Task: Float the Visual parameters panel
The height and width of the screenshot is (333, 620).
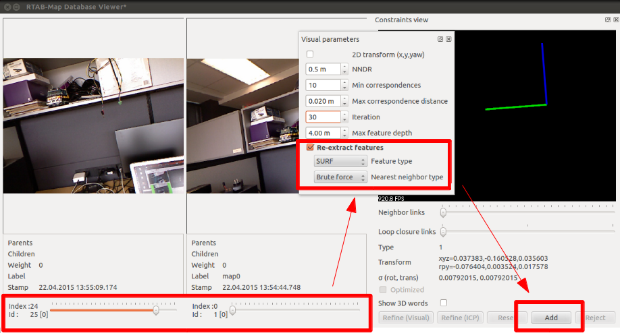Action: pyautogui.click(x=440, y=40)
